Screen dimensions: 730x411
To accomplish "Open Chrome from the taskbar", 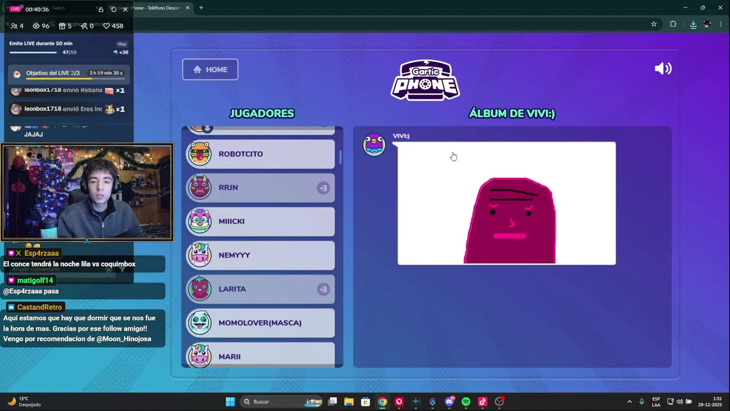I will coord(382,401).
